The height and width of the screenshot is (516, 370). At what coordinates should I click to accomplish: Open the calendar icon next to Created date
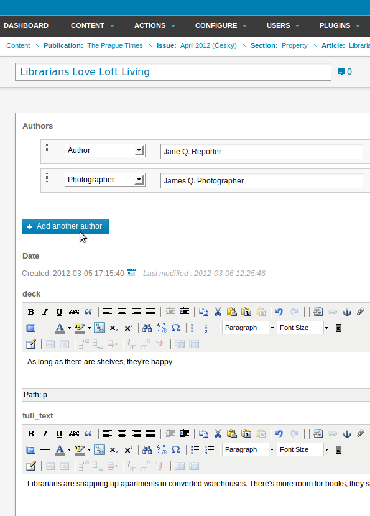pos(131,273)
